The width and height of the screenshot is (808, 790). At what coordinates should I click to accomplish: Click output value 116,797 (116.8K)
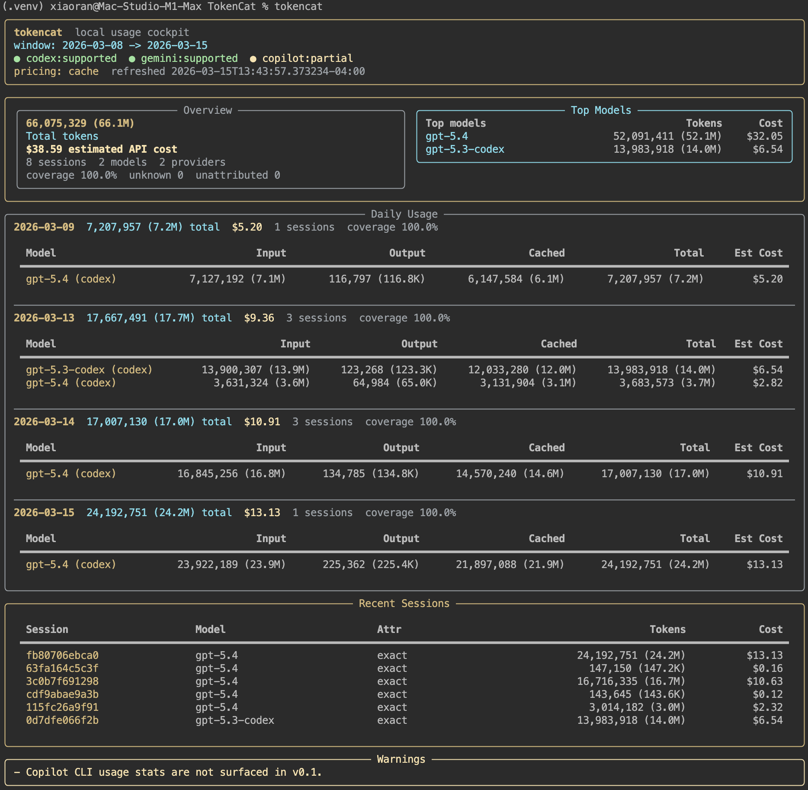click(377, 279)
